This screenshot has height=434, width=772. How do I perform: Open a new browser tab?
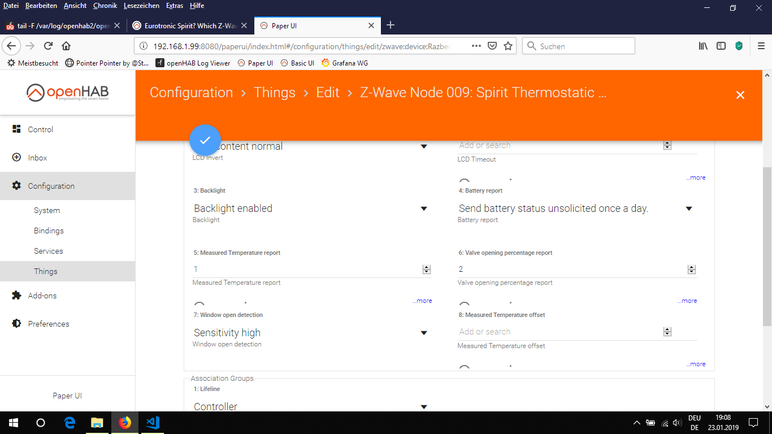click(390, 25)
